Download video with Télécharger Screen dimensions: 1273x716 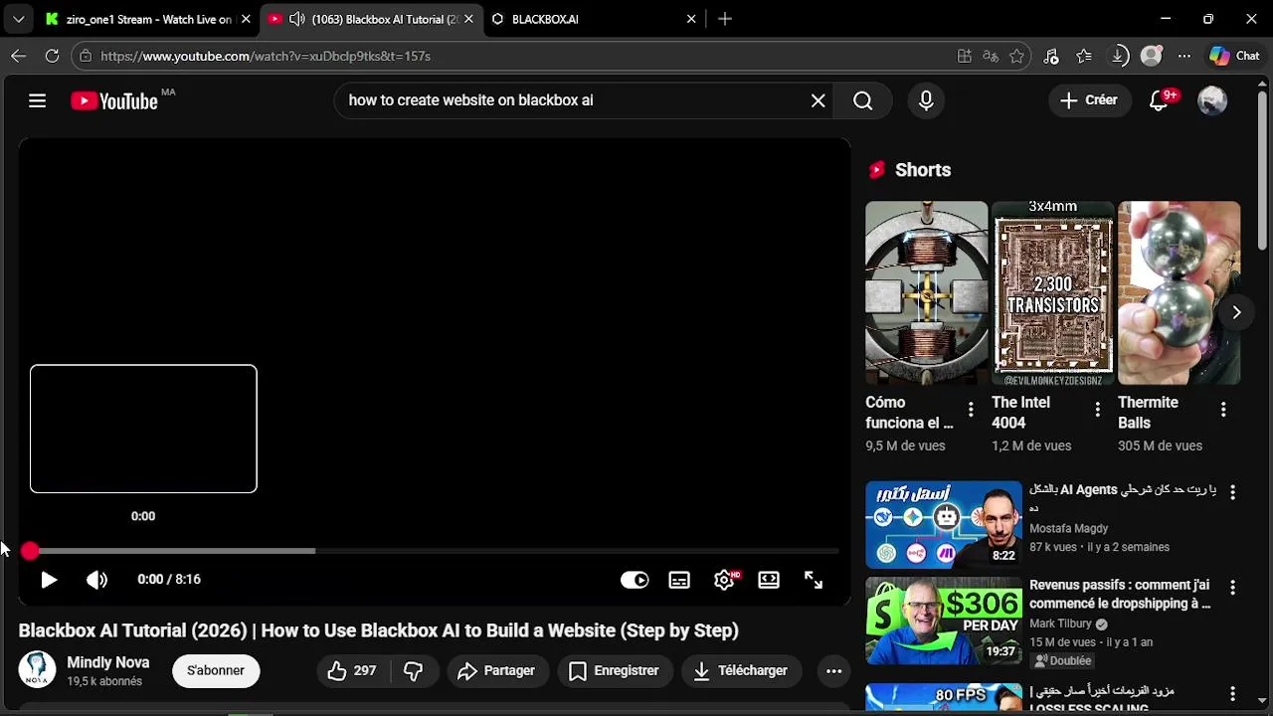click(741, 671)
